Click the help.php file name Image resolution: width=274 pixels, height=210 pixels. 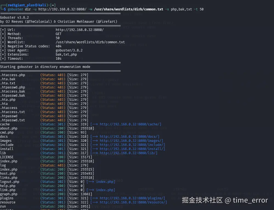click(8, 186)
